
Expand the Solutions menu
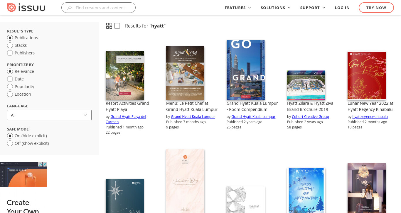pyautogui.click(x=276, y=8)
